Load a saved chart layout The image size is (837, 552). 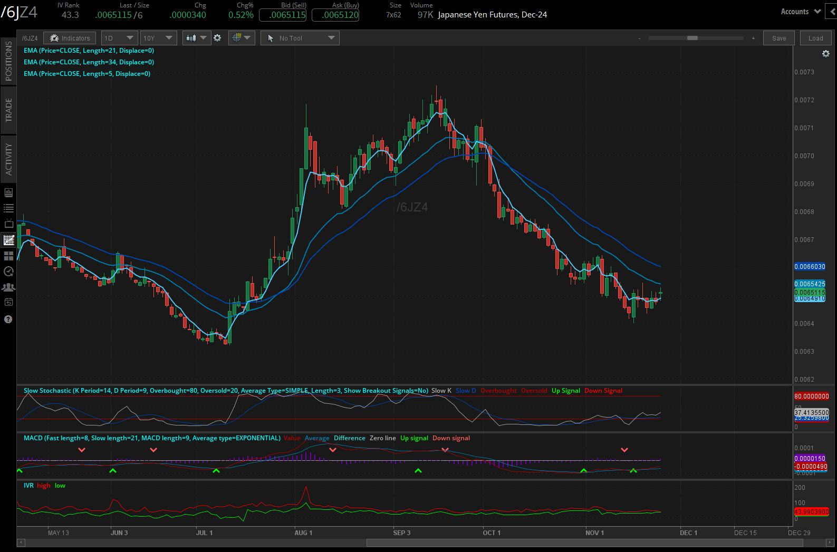coord(815,38)
